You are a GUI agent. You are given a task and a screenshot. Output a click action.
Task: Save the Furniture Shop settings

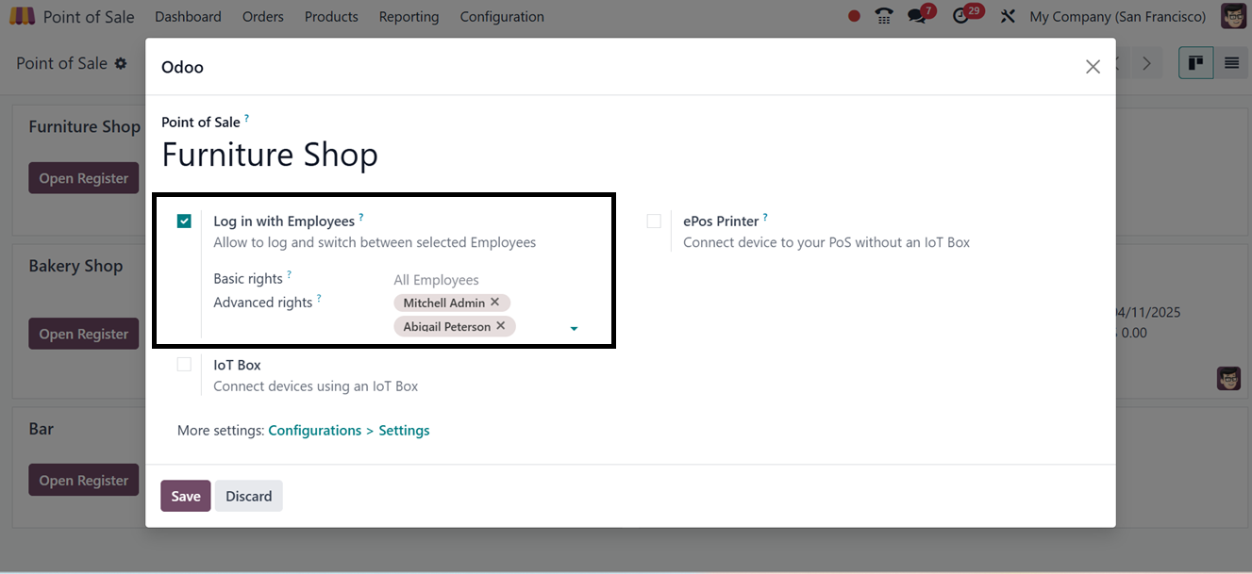click(186, 497)
